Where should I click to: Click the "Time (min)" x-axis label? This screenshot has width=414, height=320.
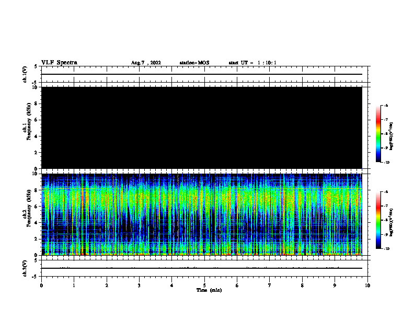[209, 290]
